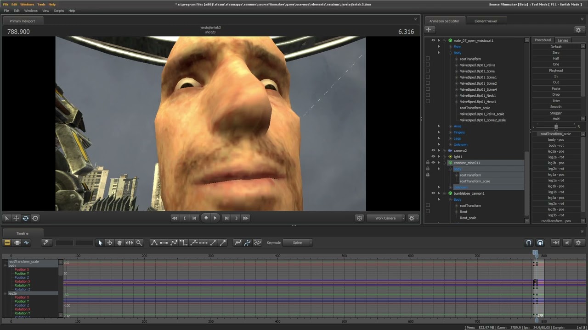Hide light1 via eye icon
Viewport: 588px width, 330px height.
[433, 157]
